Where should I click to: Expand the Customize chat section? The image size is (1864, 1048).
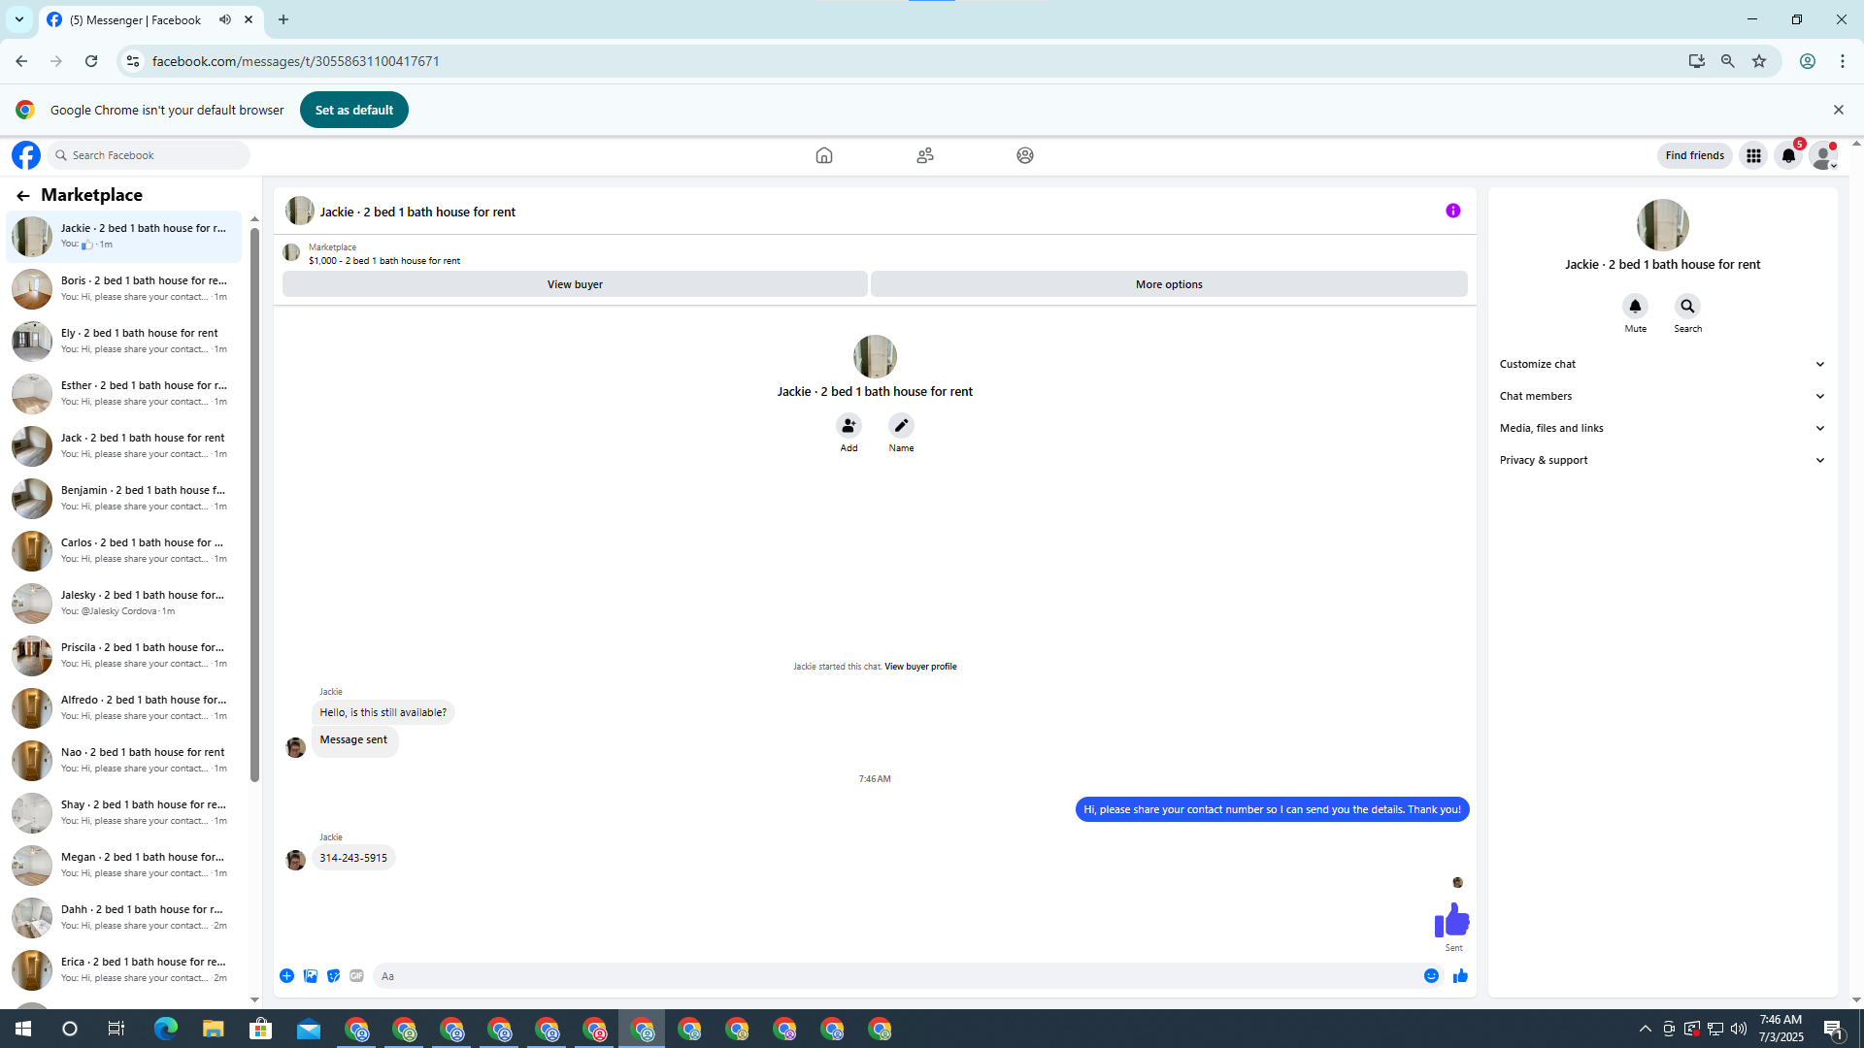(x=1662, y=364)
